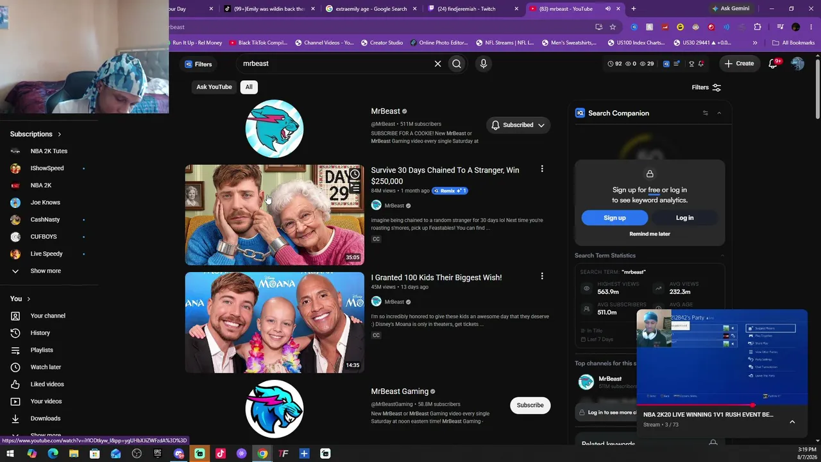Screen dimensions: 821x462
Task: Open the 'Survive 30 Days Chained To A Stranger' title
Action: coord(445,176)
